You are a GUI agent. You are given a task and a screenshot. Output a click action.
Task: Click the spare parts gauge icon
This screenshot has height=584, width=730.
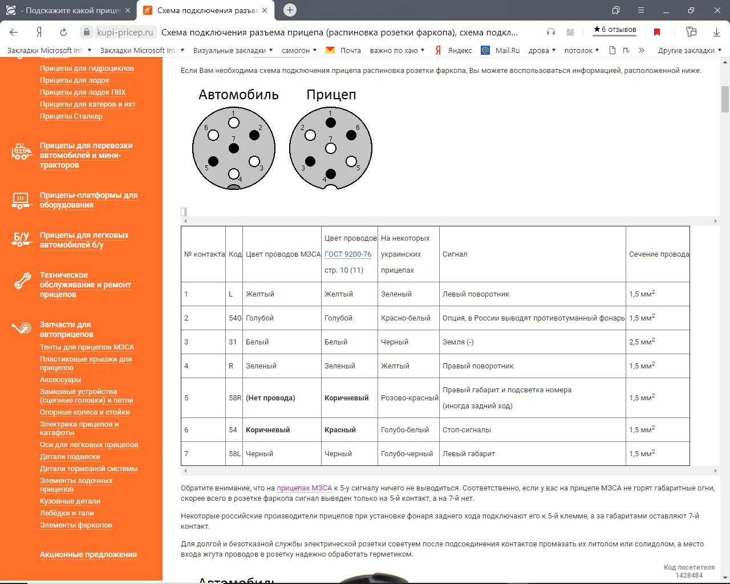pyautogui.click(x=22, y=328)
